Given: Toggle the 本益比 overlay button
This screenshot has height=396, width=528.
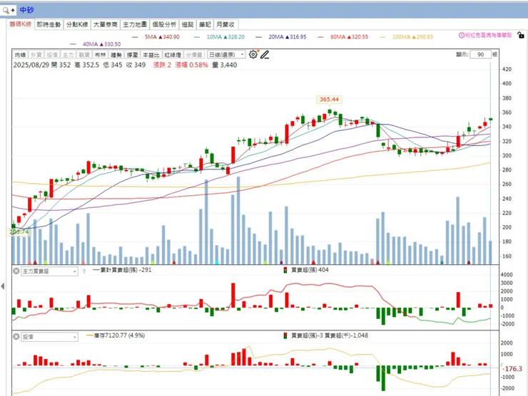Looking at the screenshot, I should (x=151, y=55).
